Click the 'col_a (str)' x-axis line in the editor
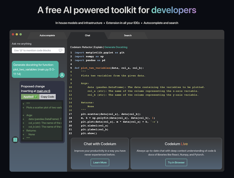The height and width of the screenshot is (178, 234). point(143,91)
